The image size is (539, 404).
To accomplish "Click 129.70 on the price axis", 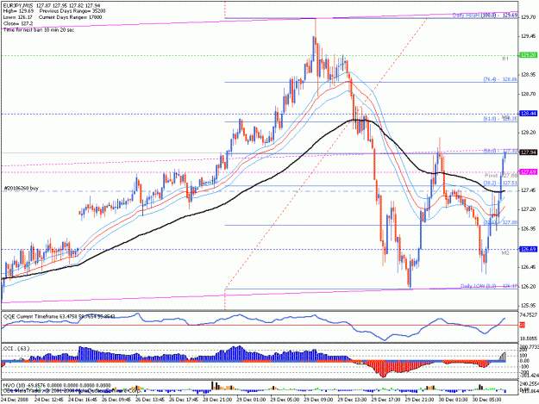I will pos(529,17).
